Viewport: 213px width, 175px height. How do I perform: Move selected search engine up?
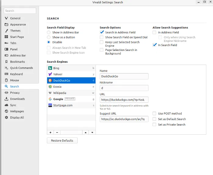pos(86,133)
